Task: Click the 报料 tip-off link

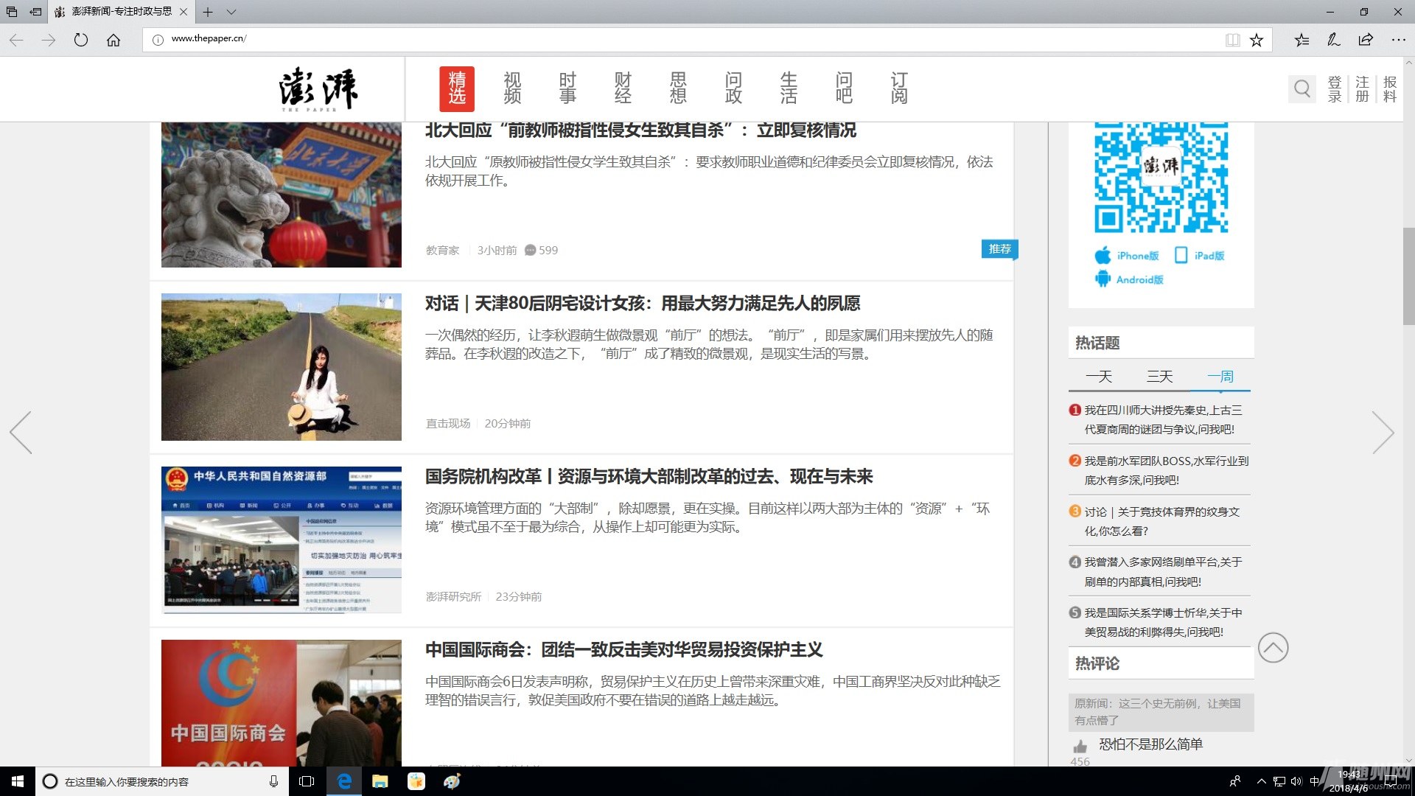Action: click(x=1390, y=89)
